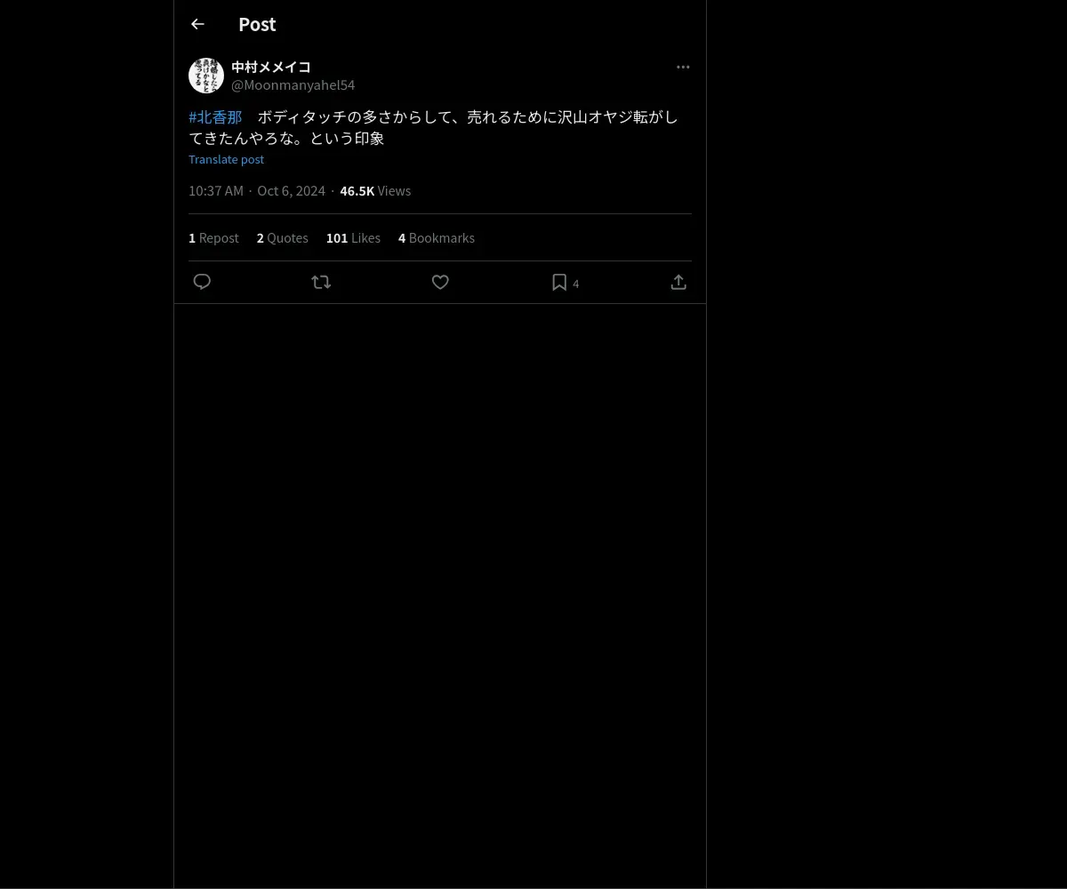View the 2 Quotes list
1067x889 pixels.
click(x=283, y=237)
